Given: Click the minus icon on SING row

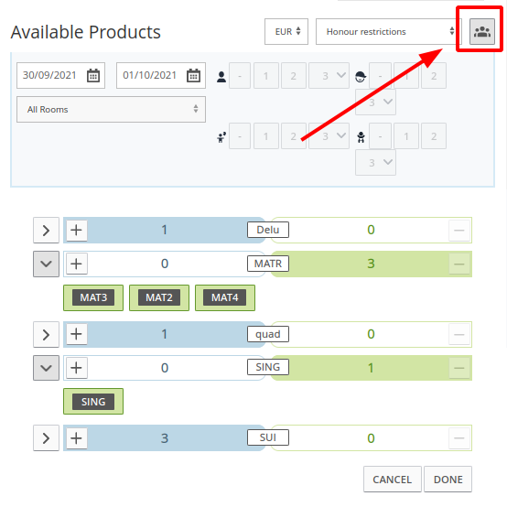Looking at the screenshot, I should coord(459,368).
